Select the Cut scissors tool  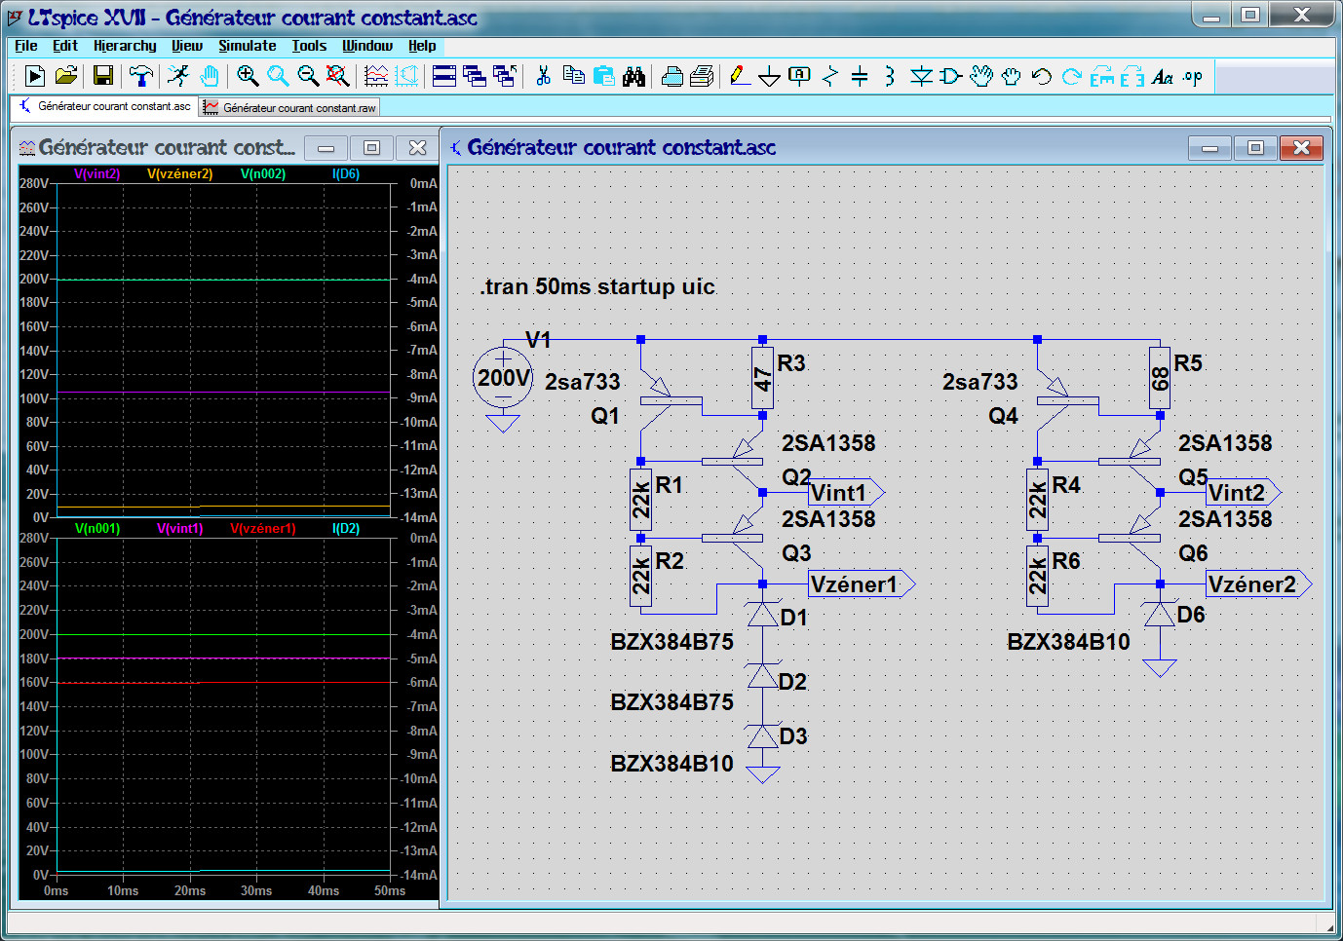[544, 76]
